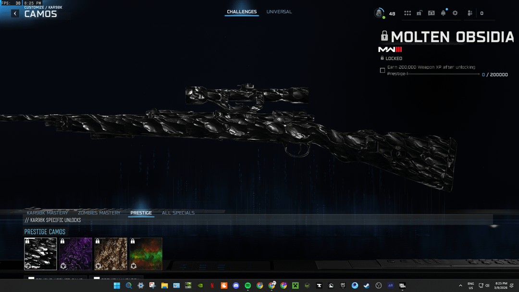Go back using the top-left arrow
519x292 pixels.
click(x=15, y=13)
